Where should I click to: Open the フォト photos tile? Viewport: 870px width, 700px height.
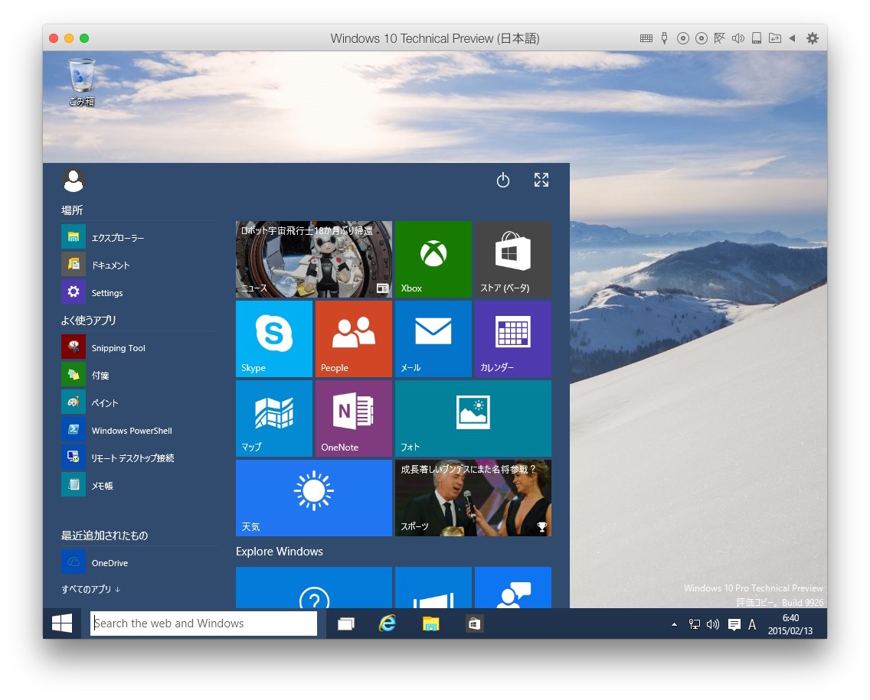(x=473, y=418)
